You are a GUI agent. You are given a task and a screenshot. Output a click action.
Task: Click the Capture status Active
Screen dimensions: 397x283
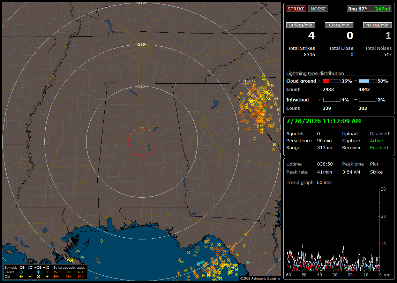point(376,140)
